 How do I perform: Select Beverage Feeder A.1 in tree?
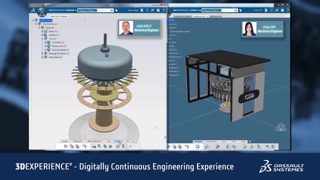coord(60,50)
